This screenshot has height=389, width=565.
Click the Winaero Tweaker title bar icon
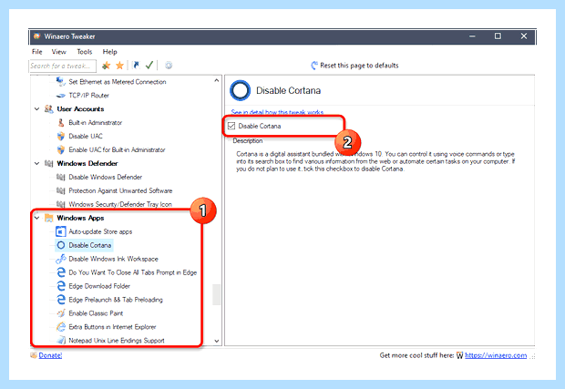(36, 36)
